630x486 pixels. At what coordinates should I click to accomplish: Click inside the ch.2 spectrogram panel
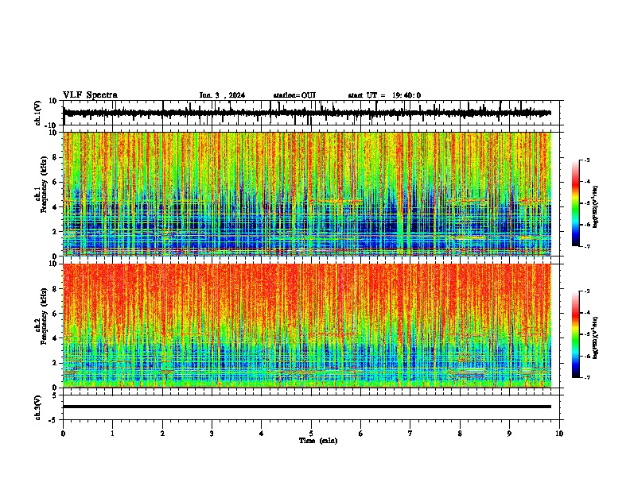pos(307,326)
